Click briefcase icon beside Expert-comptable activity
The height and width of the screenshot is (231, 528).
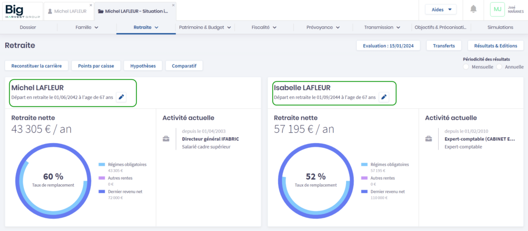[x=428, y=139]
